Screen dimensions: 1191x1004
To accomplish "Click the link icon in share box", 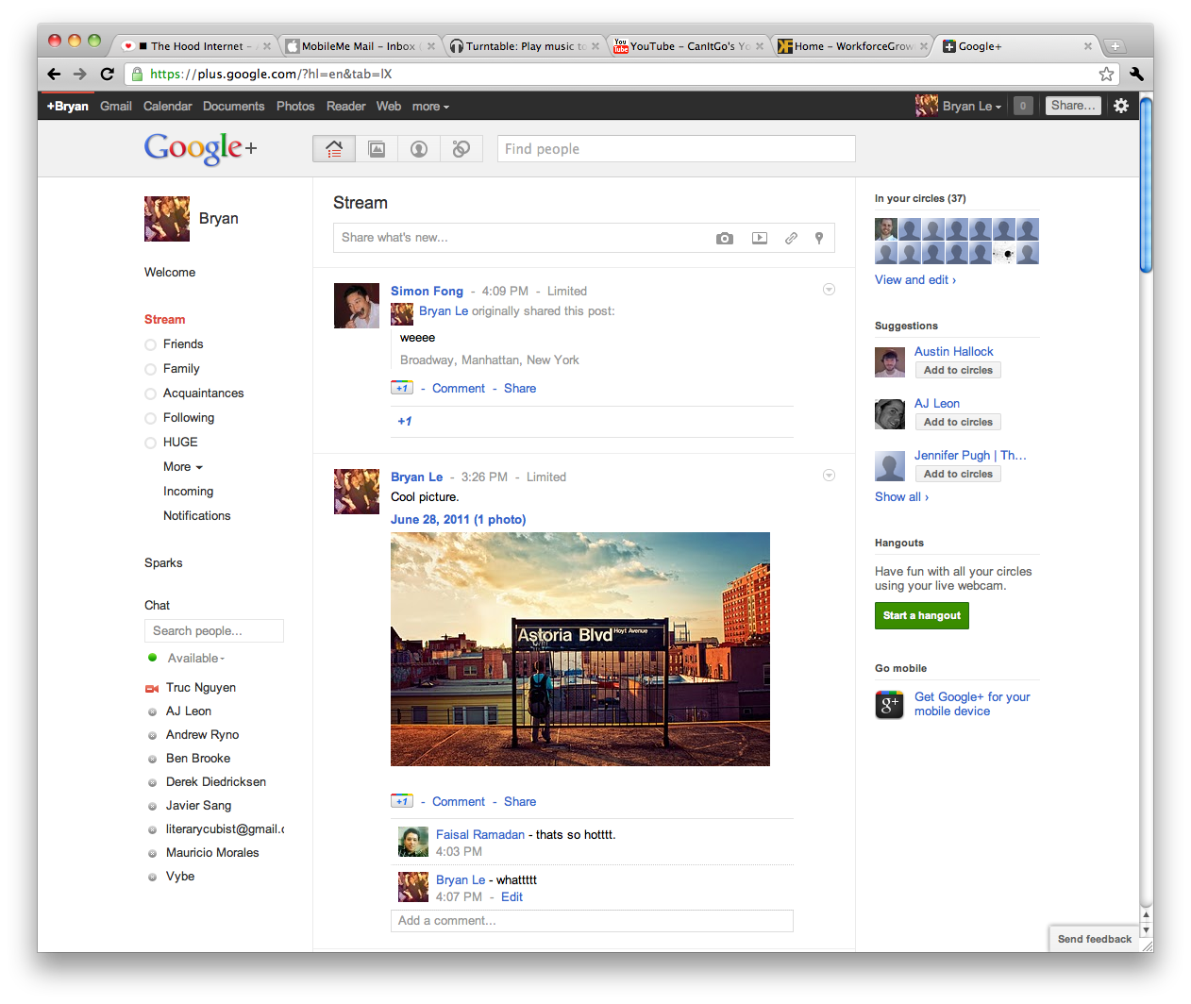I will [791, 239].
